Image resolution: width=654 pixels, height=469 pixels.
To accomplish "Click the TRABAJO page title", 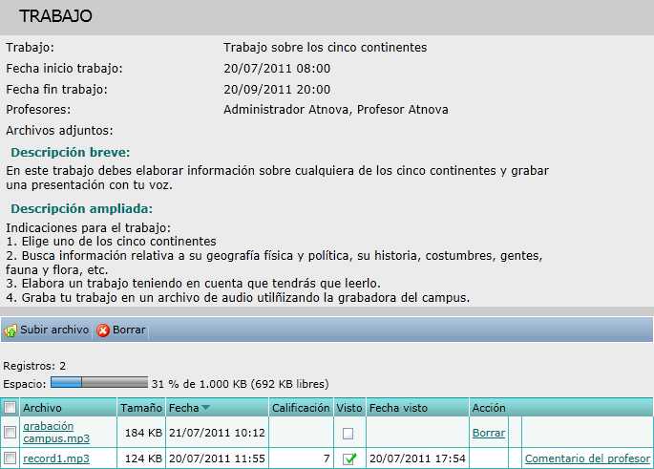I will click(x=55, y=16).
